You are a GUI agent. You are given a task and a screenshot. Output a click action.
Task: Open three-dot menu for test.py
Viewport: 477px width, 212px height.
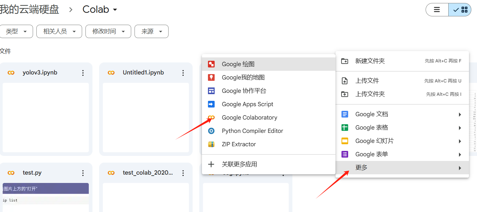pyautogui.click(x=83, y=173)
